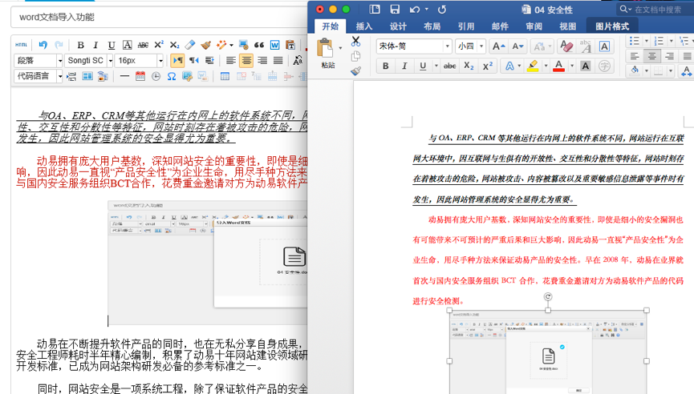The image size is (694, 394).
Task: Click the cut scissors icon in Word
Action: coord(356,41)
